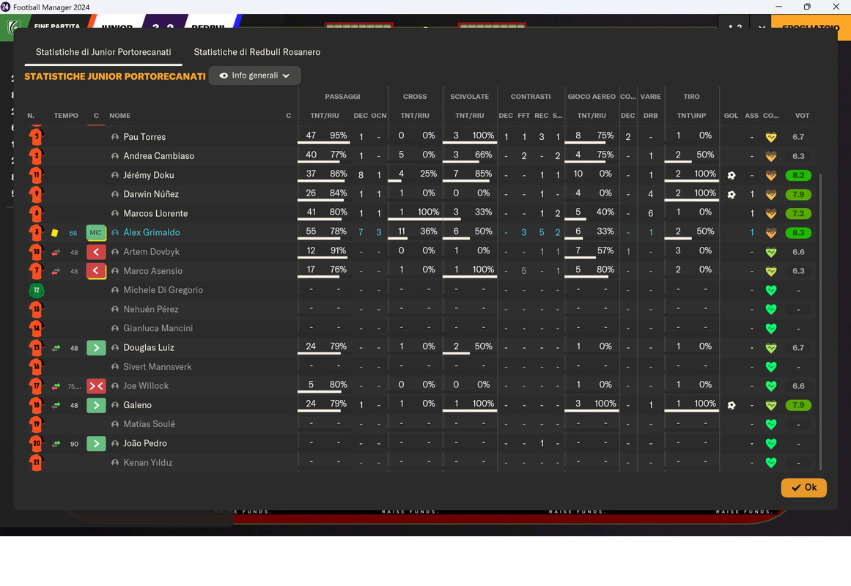The image size is (851, 586).
Task: Sort by the NOME column header
Action: [x=119, y=116]
